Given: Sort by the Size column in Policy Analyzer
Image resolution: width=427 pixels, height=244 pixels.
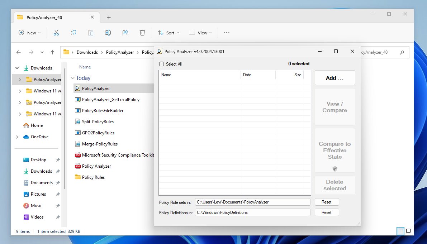Looking at the screenshot, I should 289,75.
